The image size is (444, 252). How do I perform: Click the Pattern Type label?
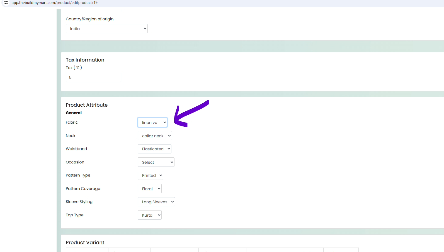point(78,175)
